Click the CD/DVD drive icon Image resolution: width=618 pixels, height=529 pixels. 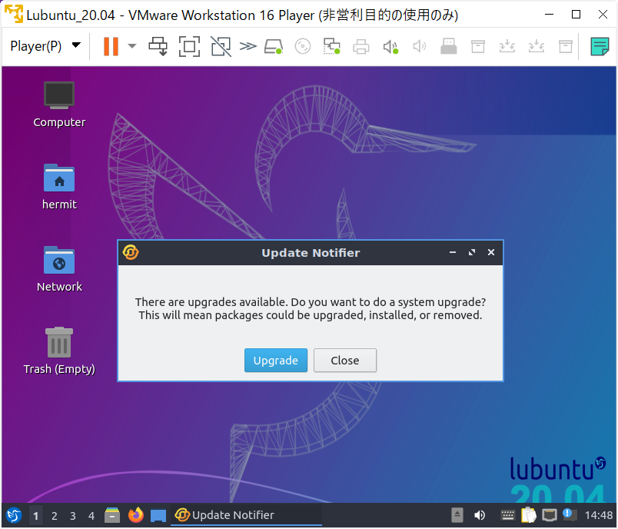[x=303, y=46]
